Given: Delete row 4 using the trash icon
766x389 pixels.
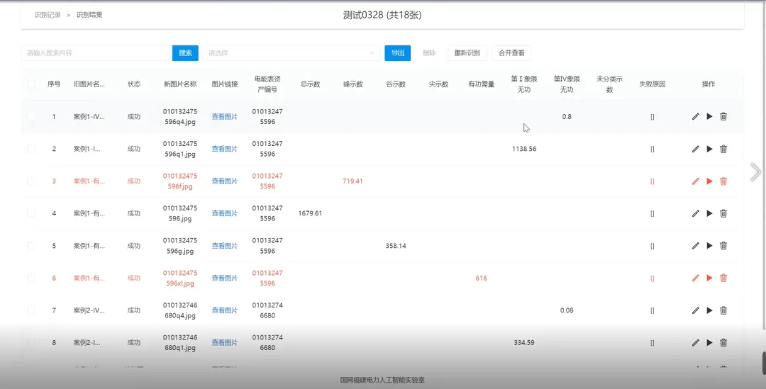Looking at the screenshot, I should point(723,213).
